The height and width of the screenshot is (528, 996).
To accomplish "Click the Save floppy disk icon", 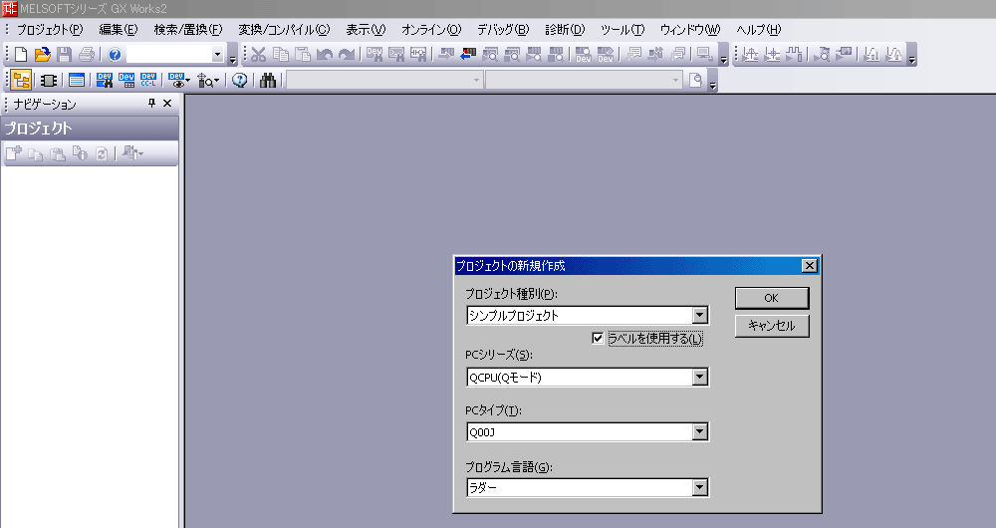I will pos(64,55).
